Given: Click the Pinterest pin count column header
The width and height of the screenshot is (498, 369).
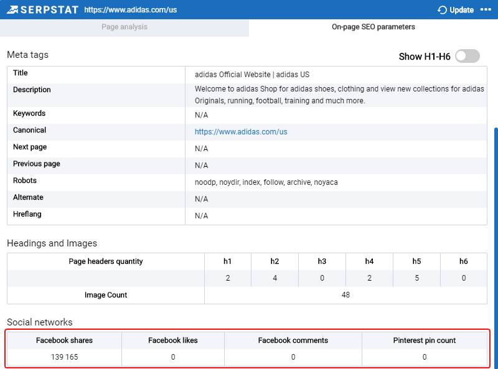Looking at the screenshot, I should pyautogui.click(x=425, y=340).
